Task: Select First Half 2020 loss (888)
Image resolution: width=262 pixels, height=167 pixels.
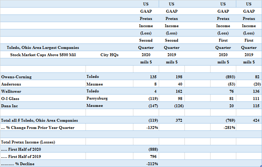Action: (x=153, y=150)
